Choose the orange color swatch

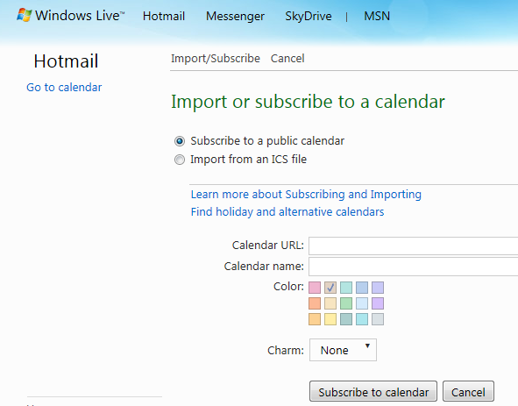pyautogui.click(x=315, y=303)
